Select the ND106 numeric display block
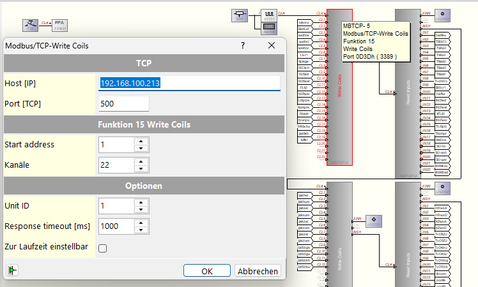The width and height of the screenshot is (478, 287). click(x=269, y=28)
